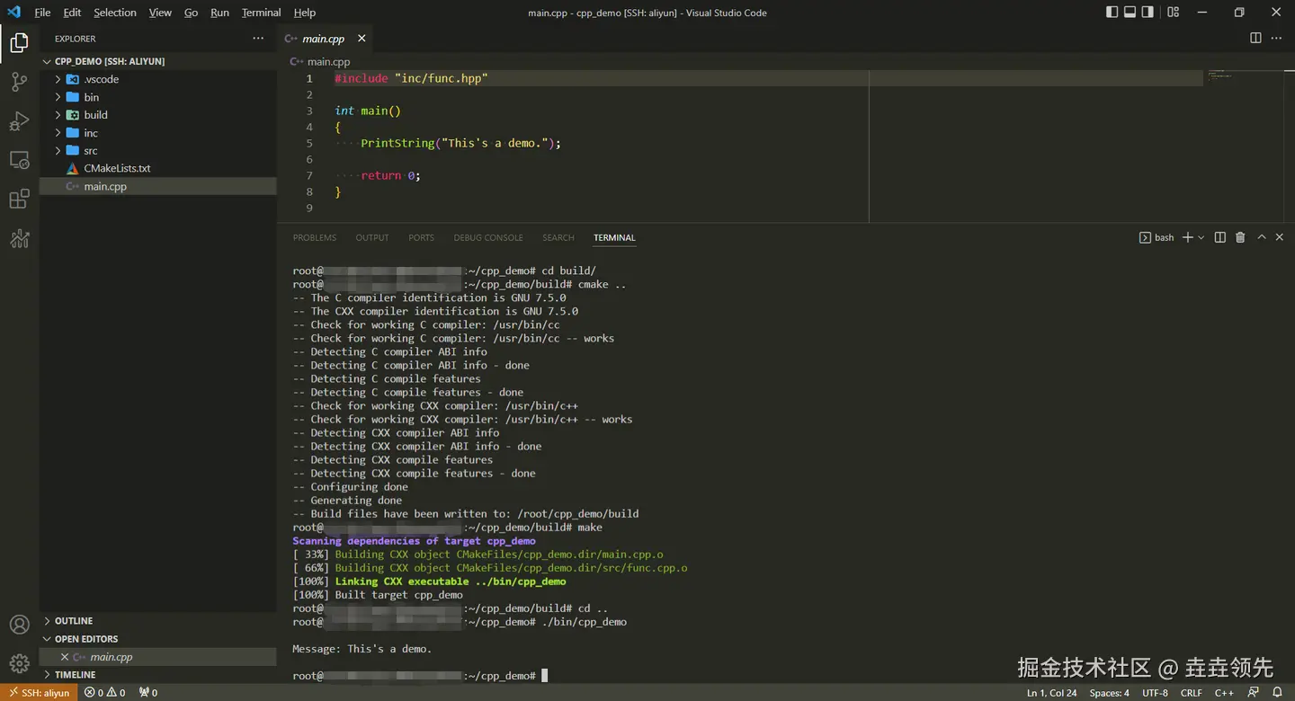Viewport: 1295px width, 701px height.
Task: Open the Terminal menu
Action: (261, 13)
